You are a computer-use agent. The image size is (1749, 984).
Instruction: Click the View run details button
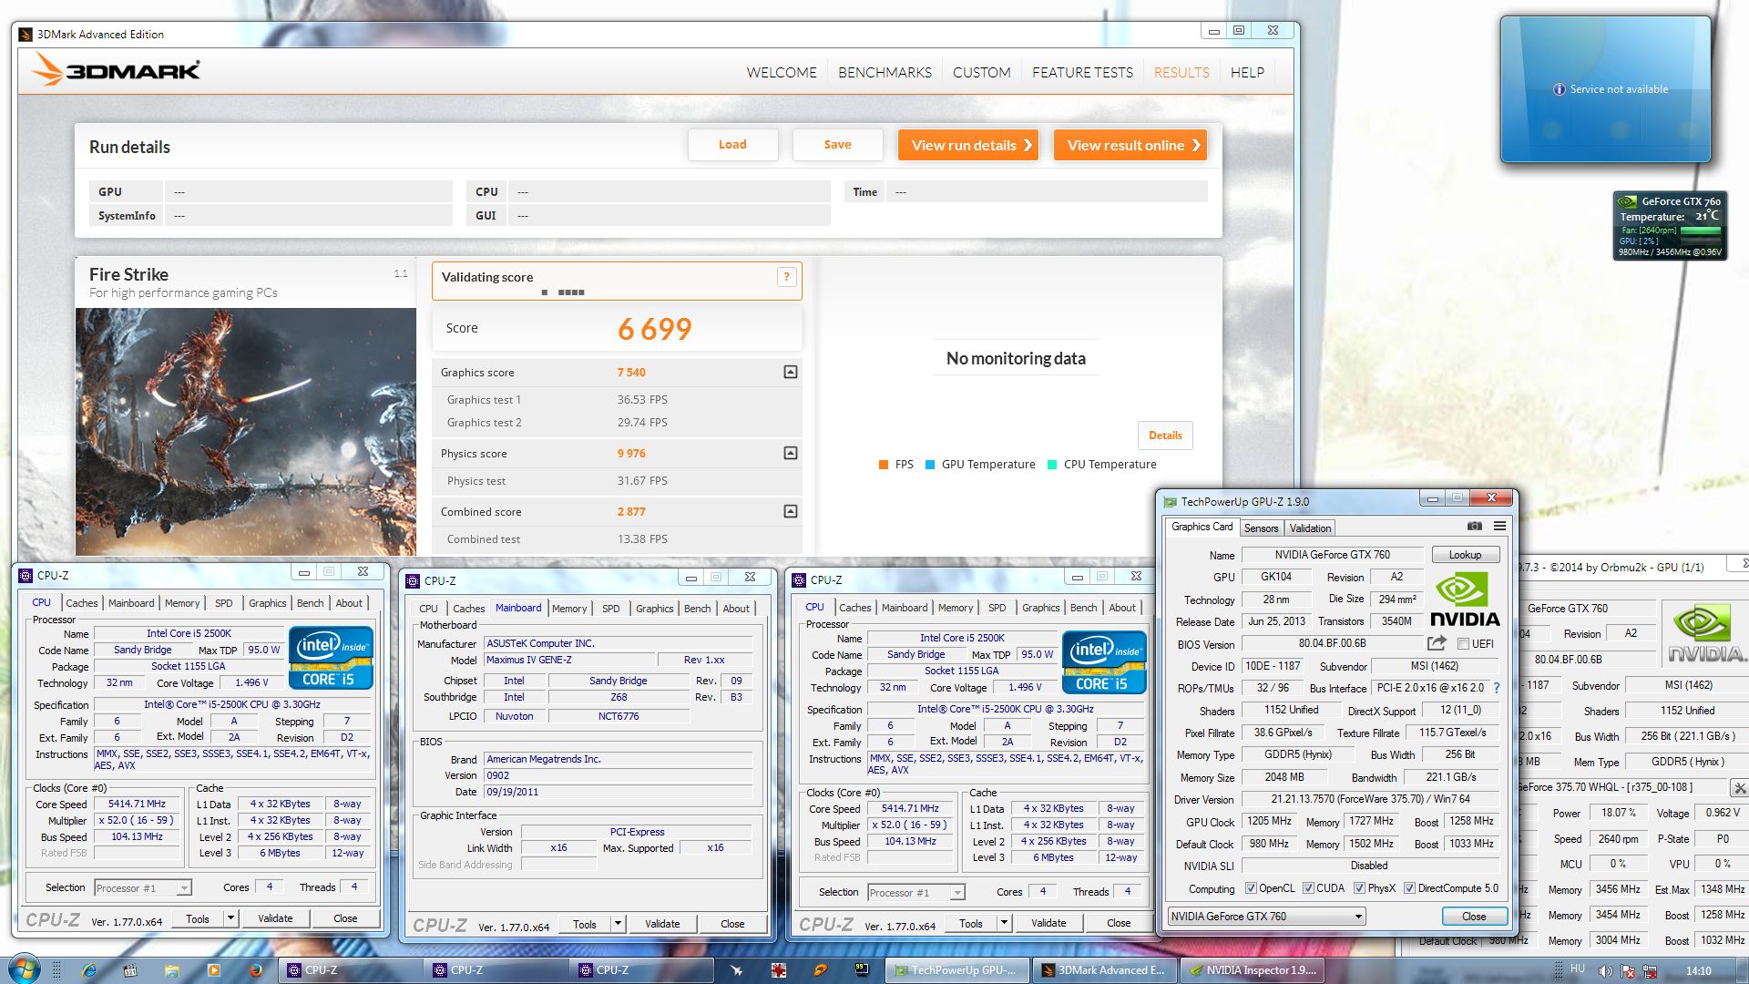click(x=968, y=145)
